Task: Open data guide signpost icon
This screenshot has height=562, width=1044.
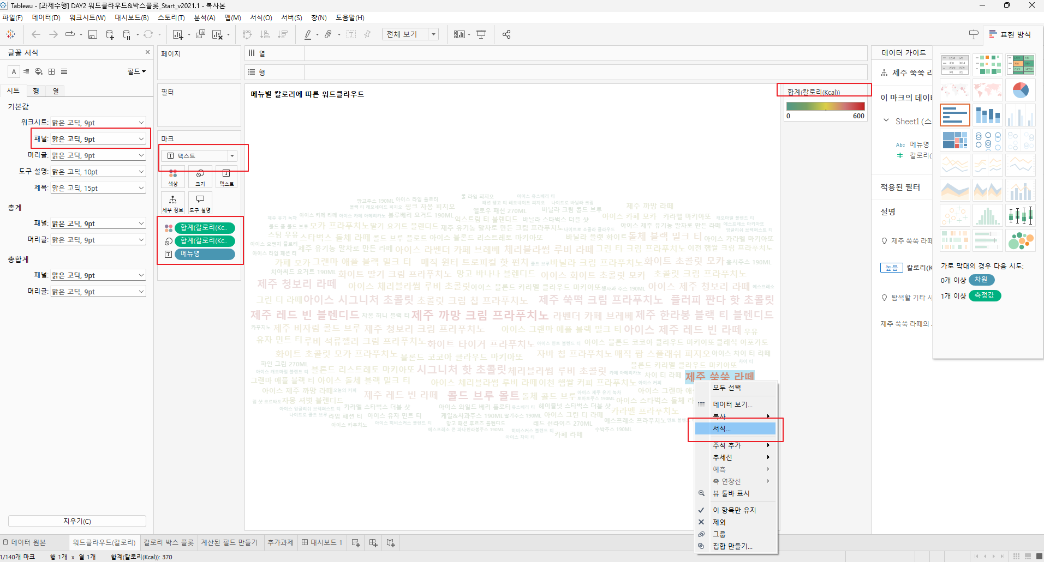Action: (974, 34)
